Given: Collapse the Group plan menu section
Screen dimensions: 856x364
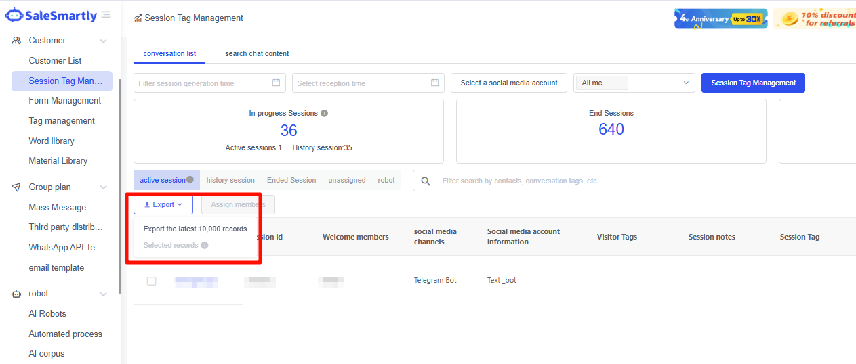Looking at the screenshot, I should [103, 187].
